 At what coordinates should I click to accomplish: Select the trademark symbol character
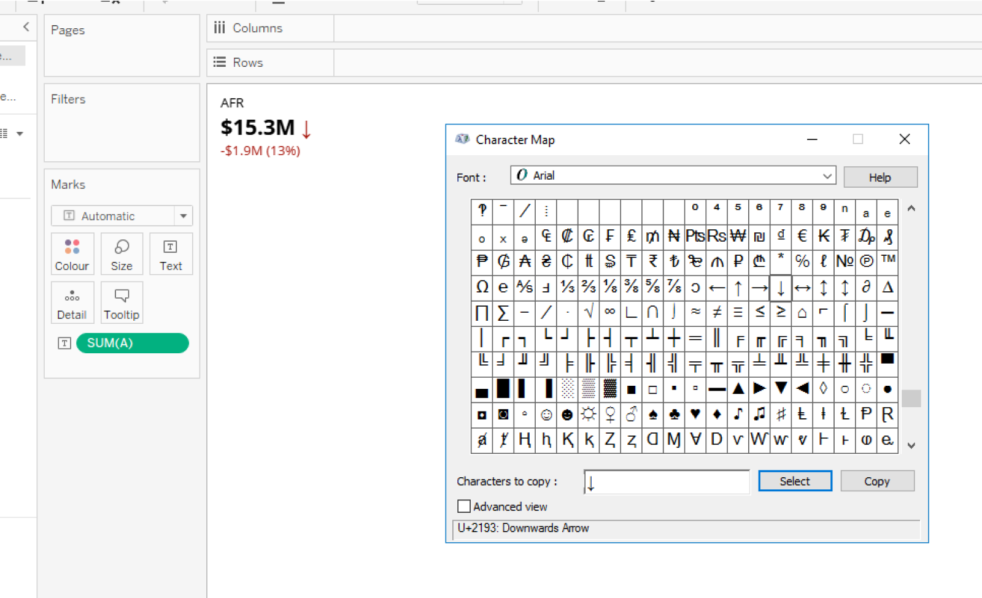pyautogui.click(x=887, y=261)
